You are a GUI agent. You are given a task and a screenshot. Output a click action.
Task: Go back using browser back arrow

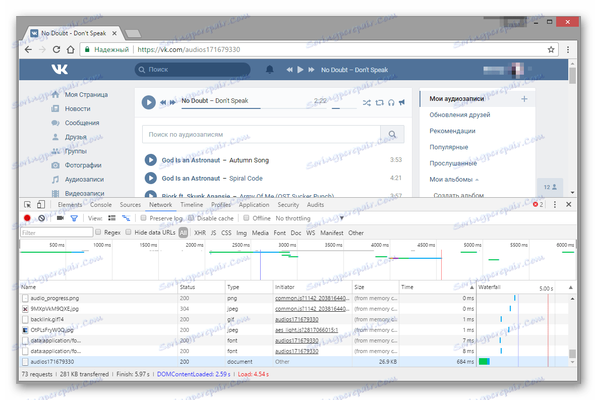(x=28, y=49)
